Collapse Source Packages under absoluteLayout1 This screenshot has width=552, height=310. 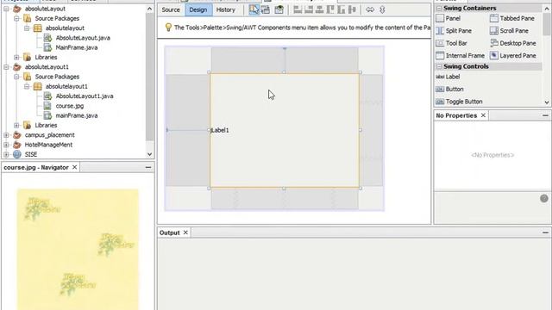[x=16, y=77]
